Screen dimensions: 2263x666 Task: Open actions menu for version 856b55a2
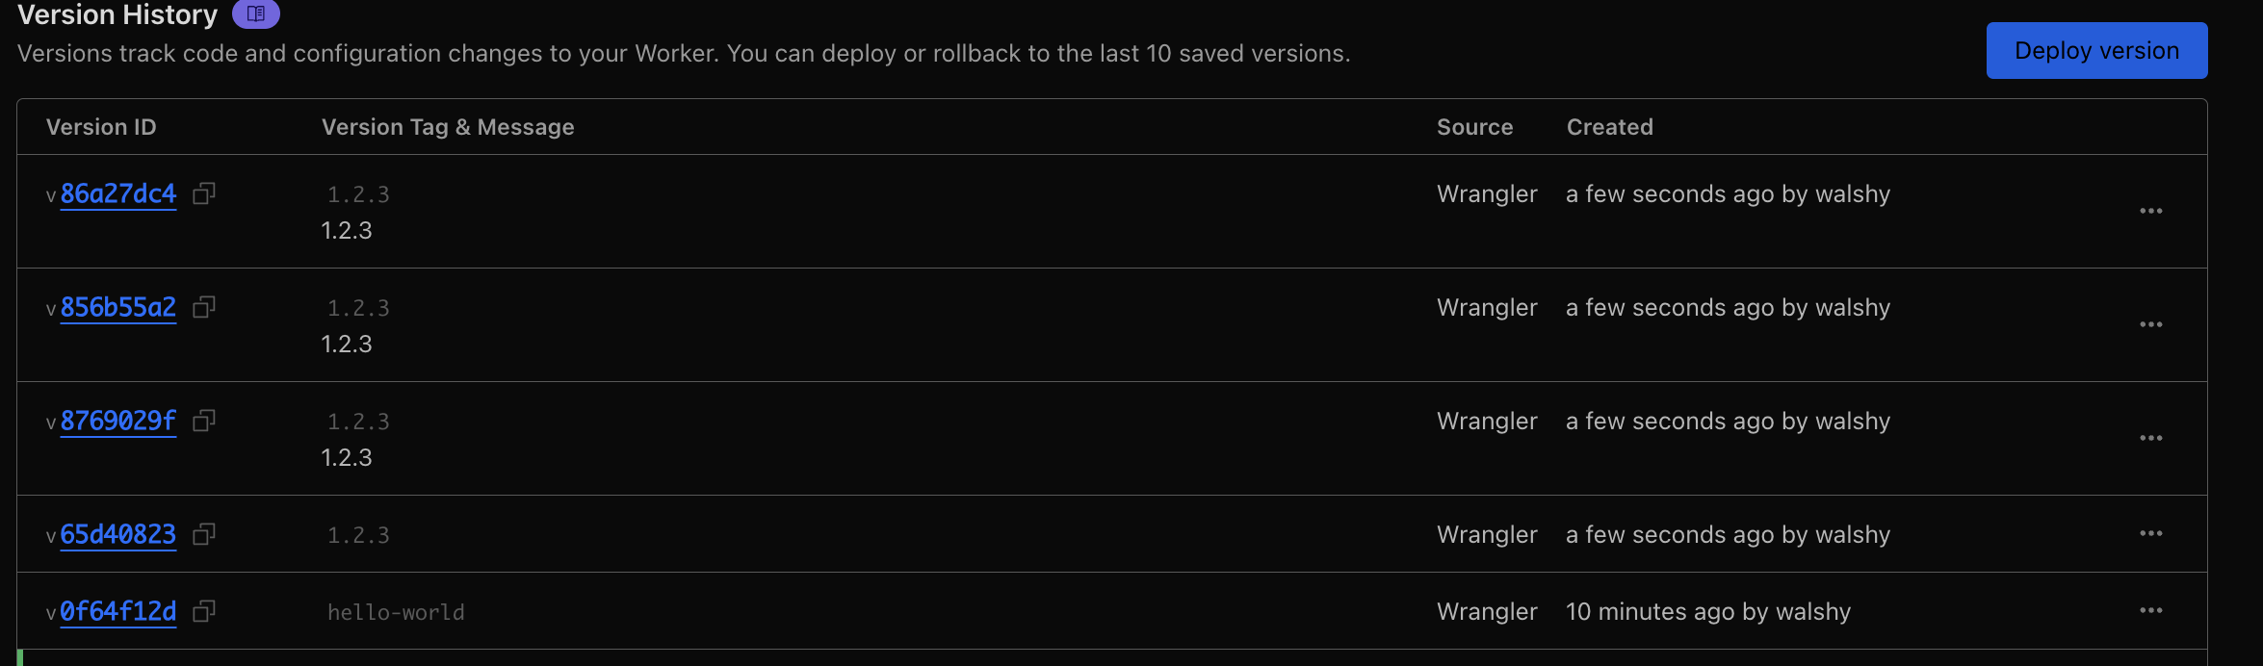coord(2150,325)
